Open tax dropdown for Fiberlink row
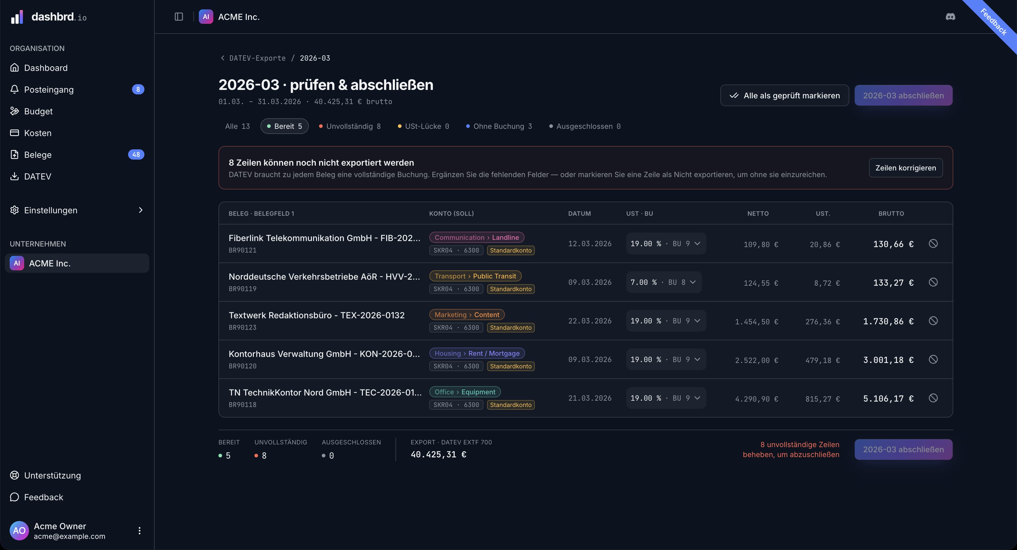The height and width of the screenshot is (550, 1017). (x=666, y=244)
